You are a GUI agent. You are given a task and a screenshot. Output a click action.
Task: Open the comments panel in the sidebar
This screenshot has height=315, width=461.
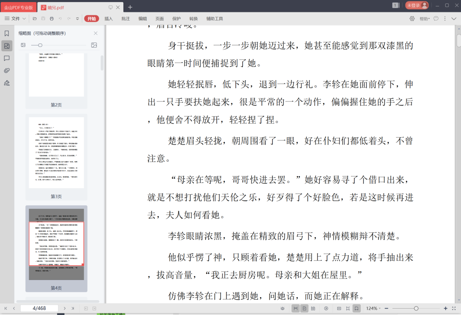(x=7, y=58)
